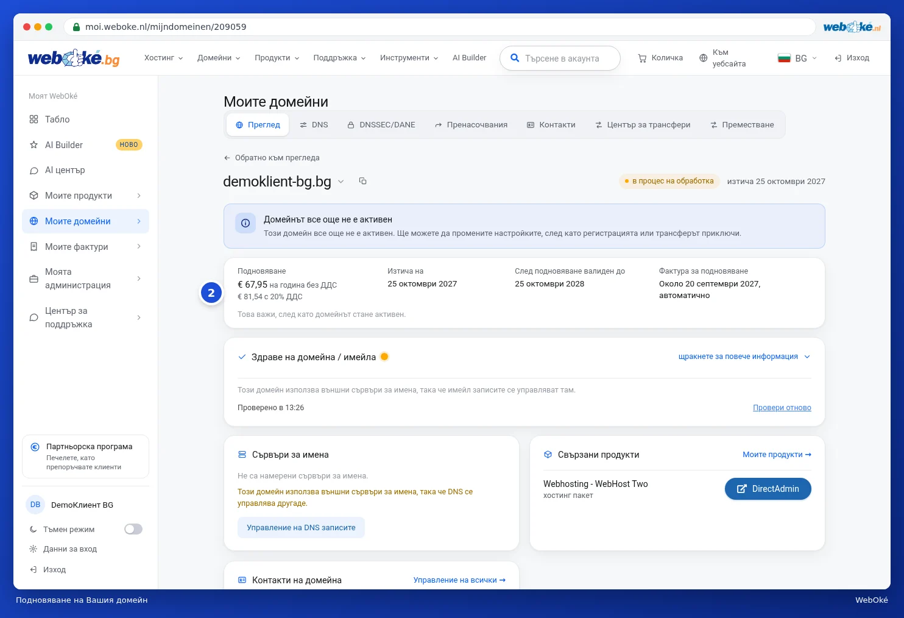Select the Преместване tab
The image size is (904, 618).
point(742,125)
